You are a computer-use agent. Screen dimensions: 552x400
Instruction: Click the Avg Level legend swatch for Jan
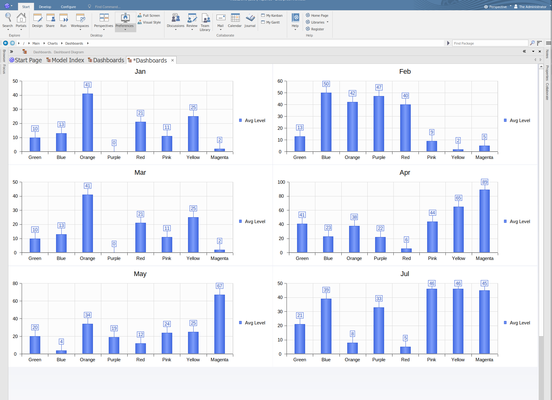tap(240, 120)
